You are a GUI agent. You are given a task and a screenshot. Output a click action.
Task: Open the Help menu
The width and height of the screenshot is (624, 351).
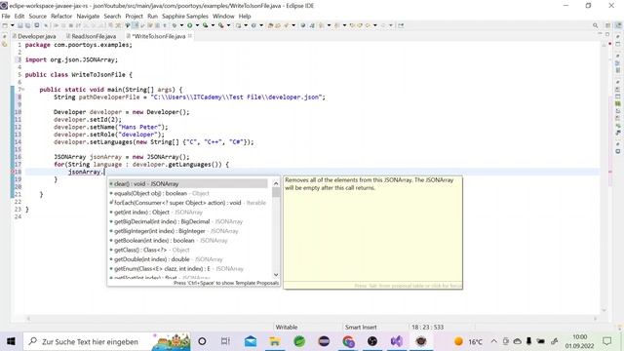[245, 17]
